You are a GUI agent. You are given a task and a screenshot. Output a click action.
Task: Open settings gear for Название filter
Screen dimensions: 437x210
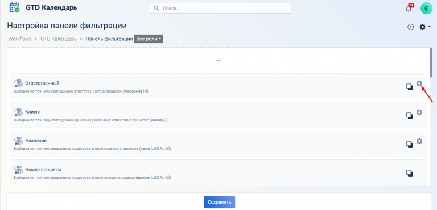coord(419,141)
